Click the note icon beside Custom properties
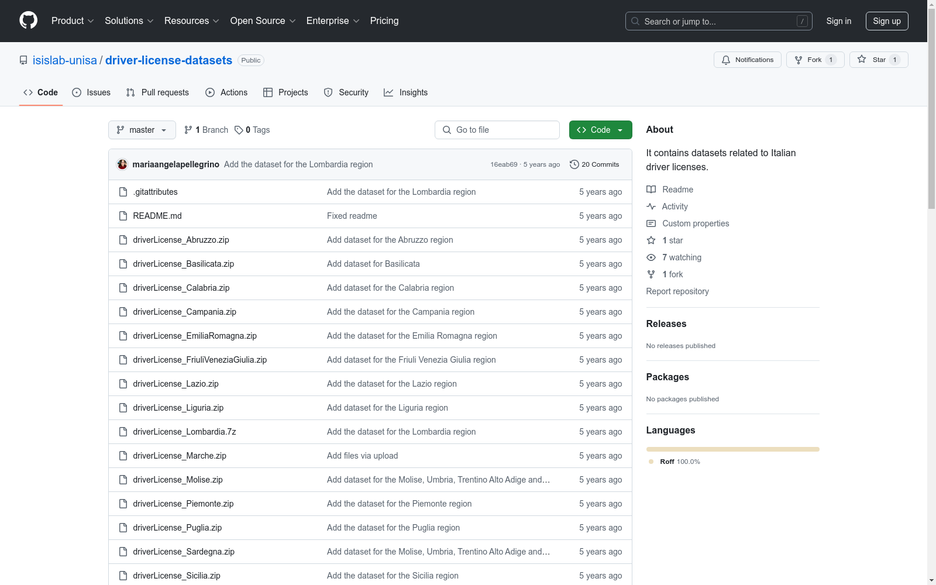This screenshot has width=936, height=585. point(651,223)
